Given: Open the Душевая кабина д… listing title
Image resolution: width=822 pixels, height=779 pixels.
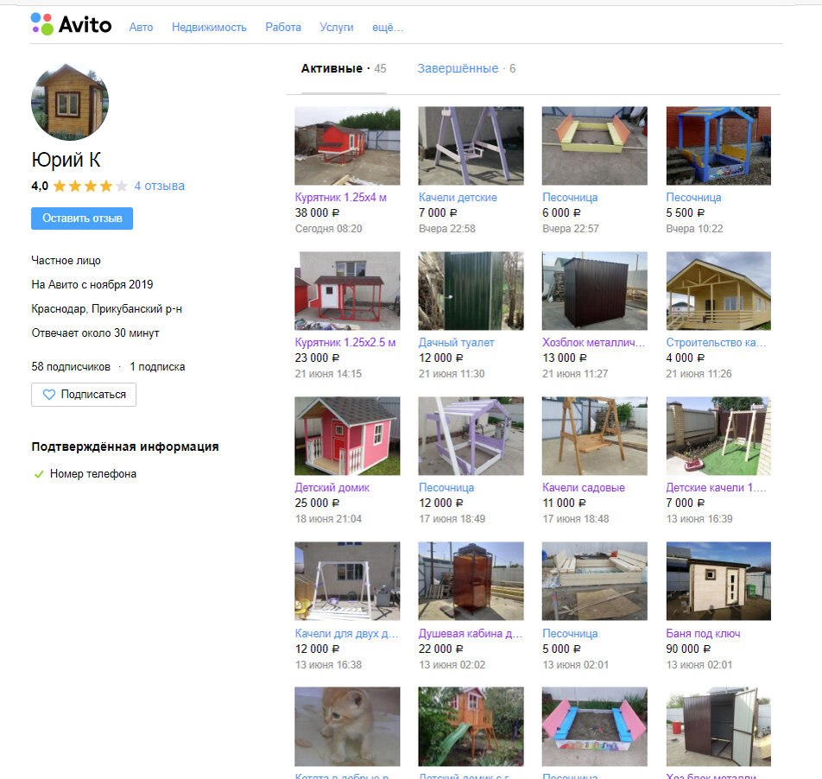Looking at the screenshot, I should 471,634.
